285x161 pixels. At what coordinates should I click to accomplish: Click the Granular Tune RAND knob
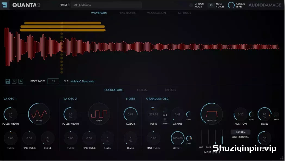[165, 110]
